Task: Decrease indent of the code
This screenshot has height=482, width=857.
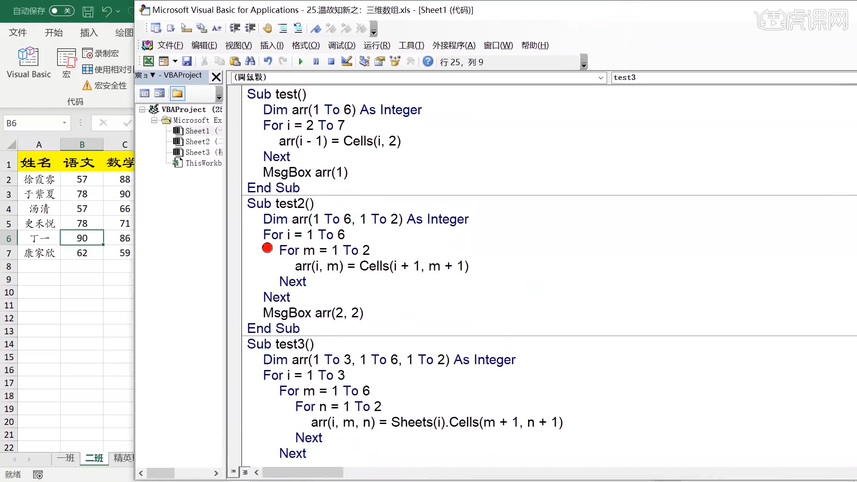Action: [x=250, y=29]
